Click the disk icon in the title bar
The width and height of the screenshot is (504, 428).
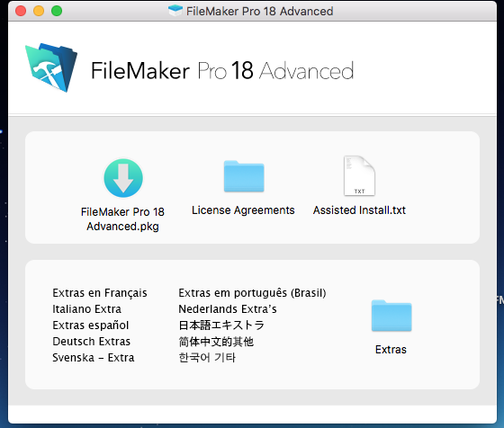[175, 11]
